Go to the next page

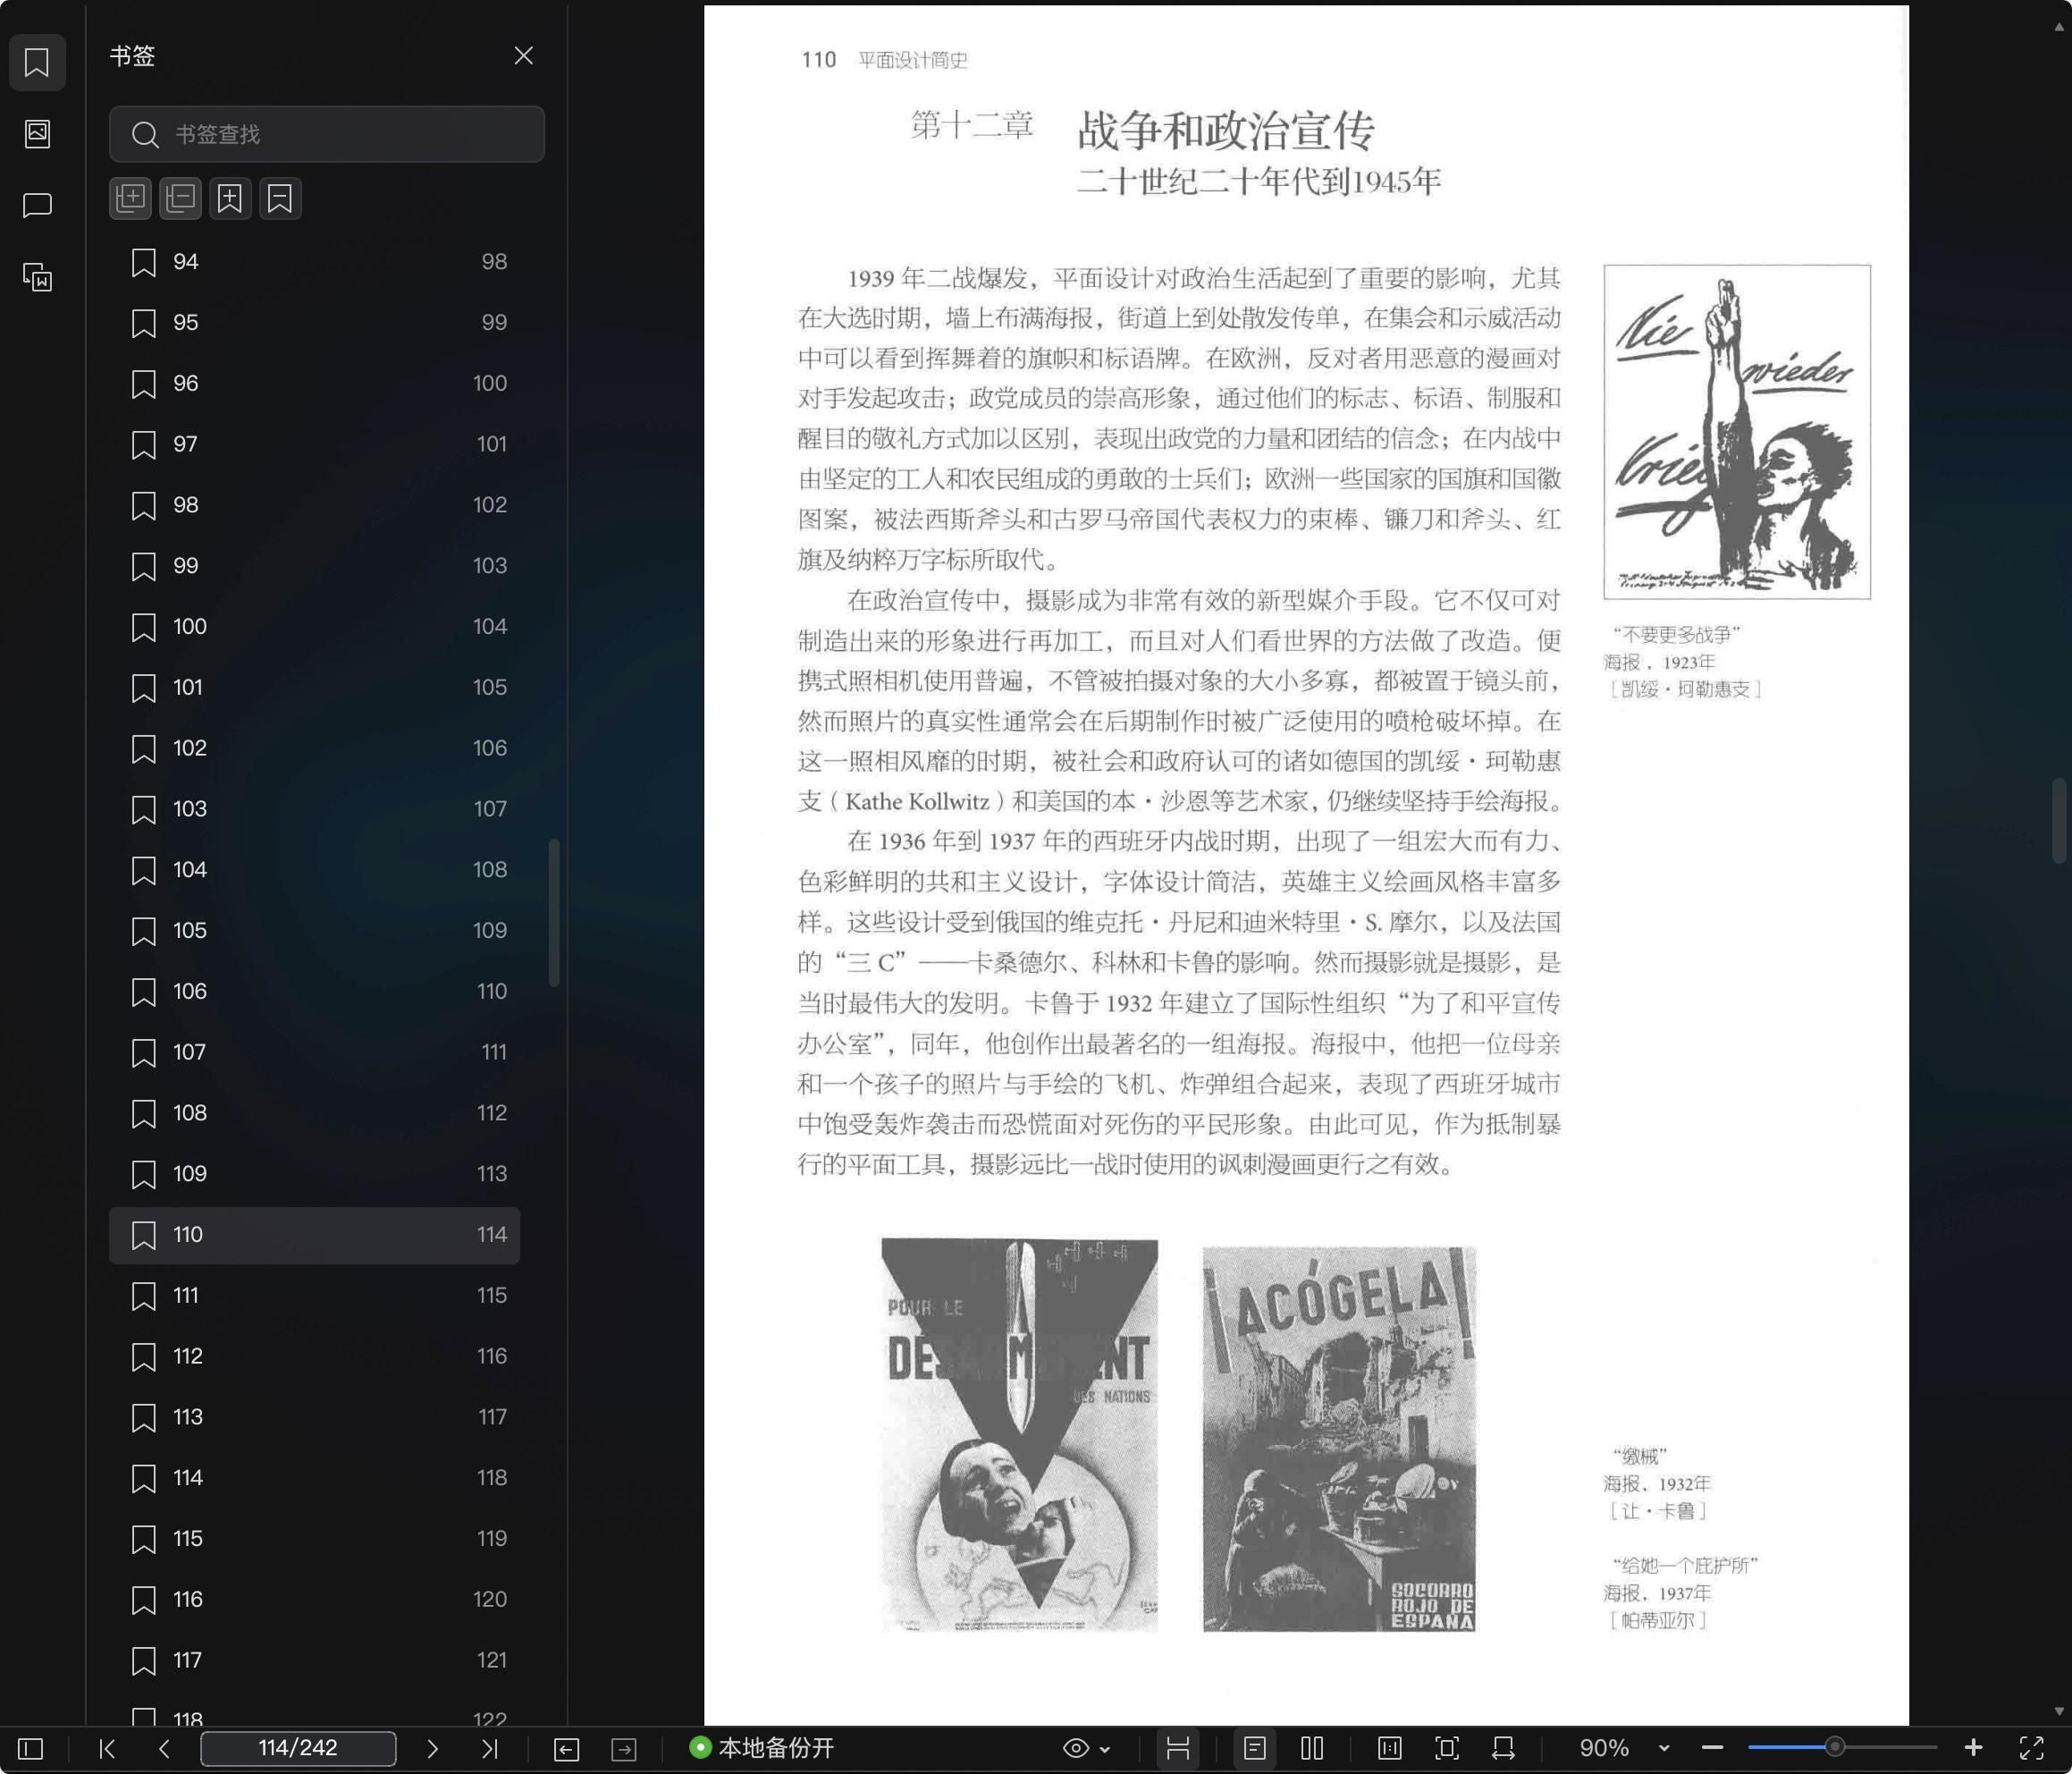[432, 1748]
